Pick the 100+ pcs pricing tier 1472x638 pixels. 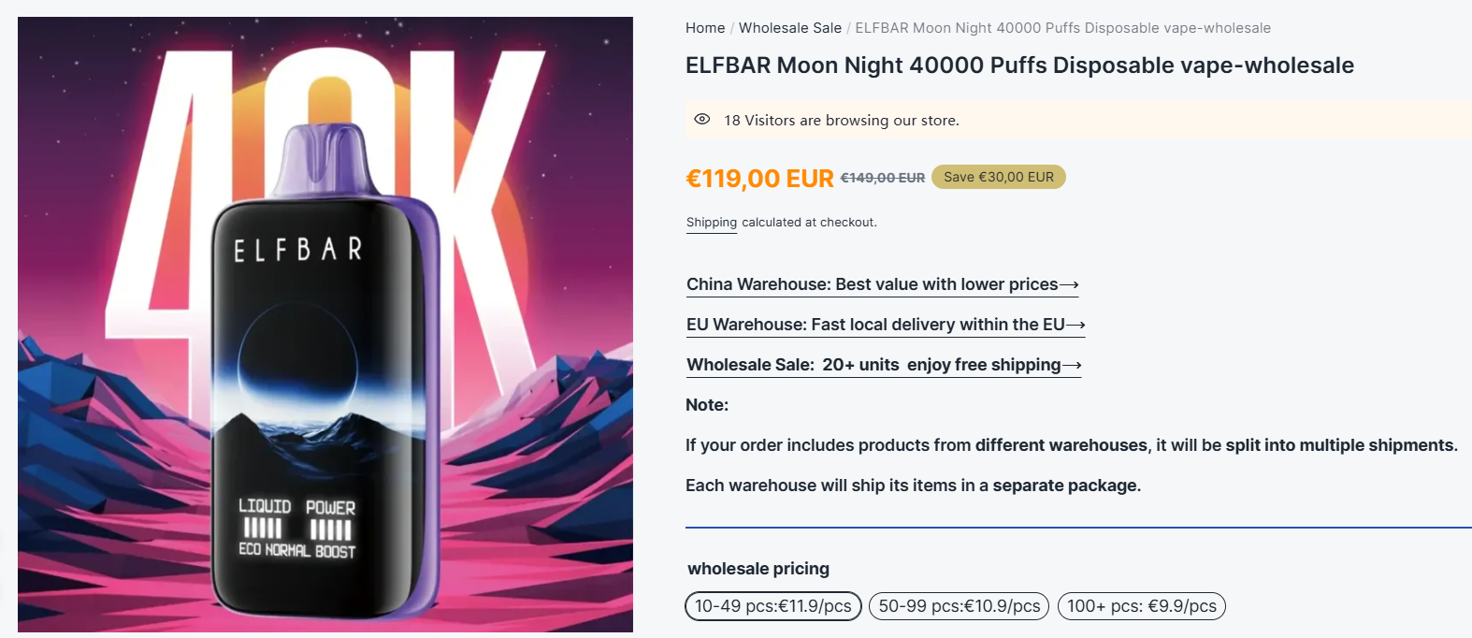pyautogui.click(x=1141, y=606)
